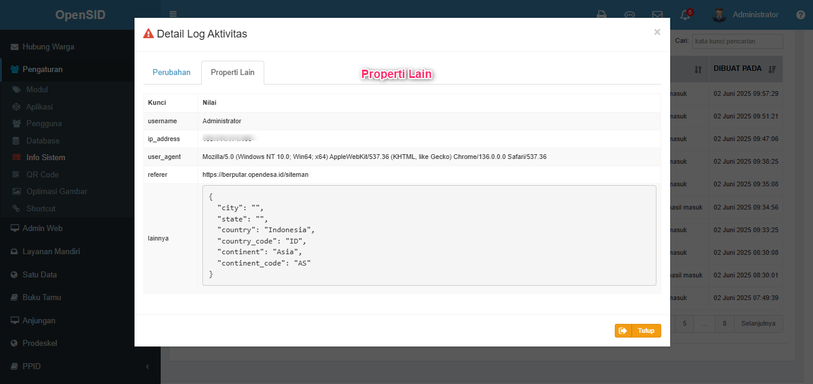
Task: Click the Shortcut link icon
Action: (x=16, y=208)
